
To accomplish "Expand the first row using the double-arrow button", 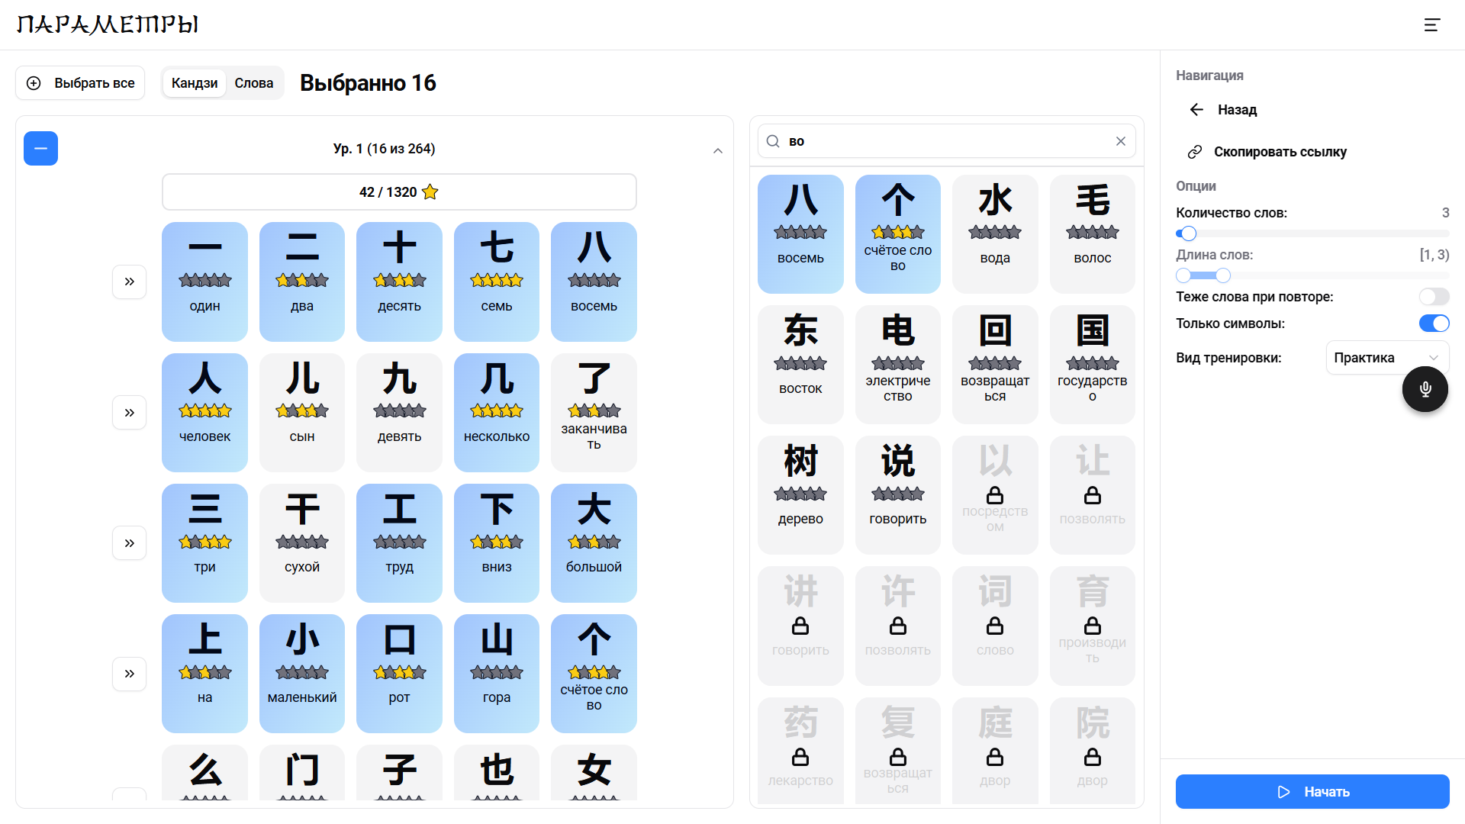I will point(129,282).
